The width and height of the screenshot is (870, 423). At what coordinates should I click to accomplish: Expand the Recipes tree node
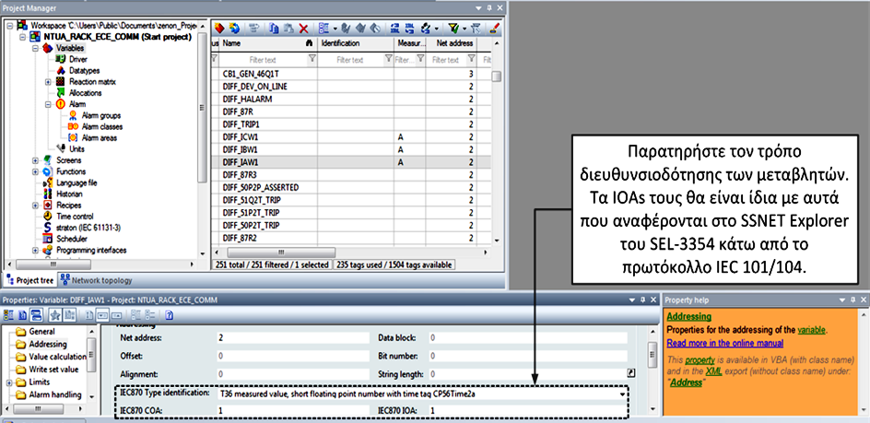click(x=36, y=205)
